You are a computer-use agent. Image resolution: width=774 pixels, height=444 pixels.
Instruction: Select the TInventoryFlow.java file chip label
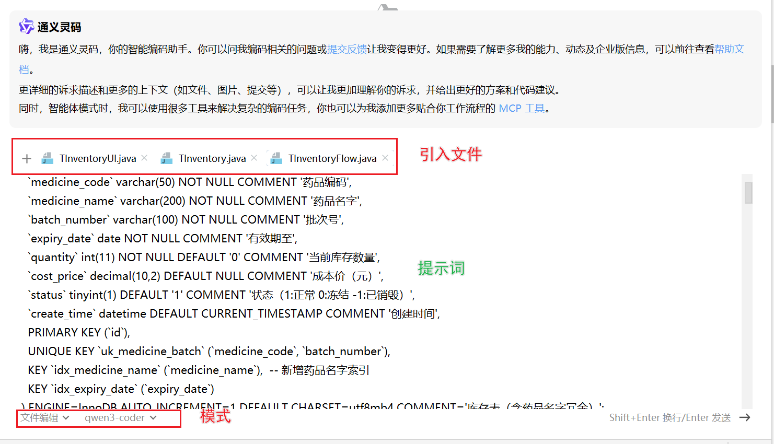pos(332,158)
